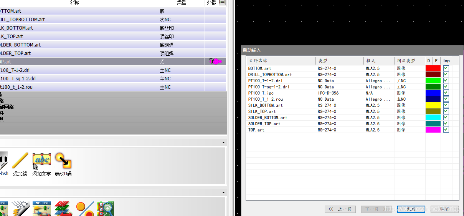The image size is (464, 216).
Task: Click the 类型 column header in dialog
Action: pyautogui.click(x=340, y=61)
